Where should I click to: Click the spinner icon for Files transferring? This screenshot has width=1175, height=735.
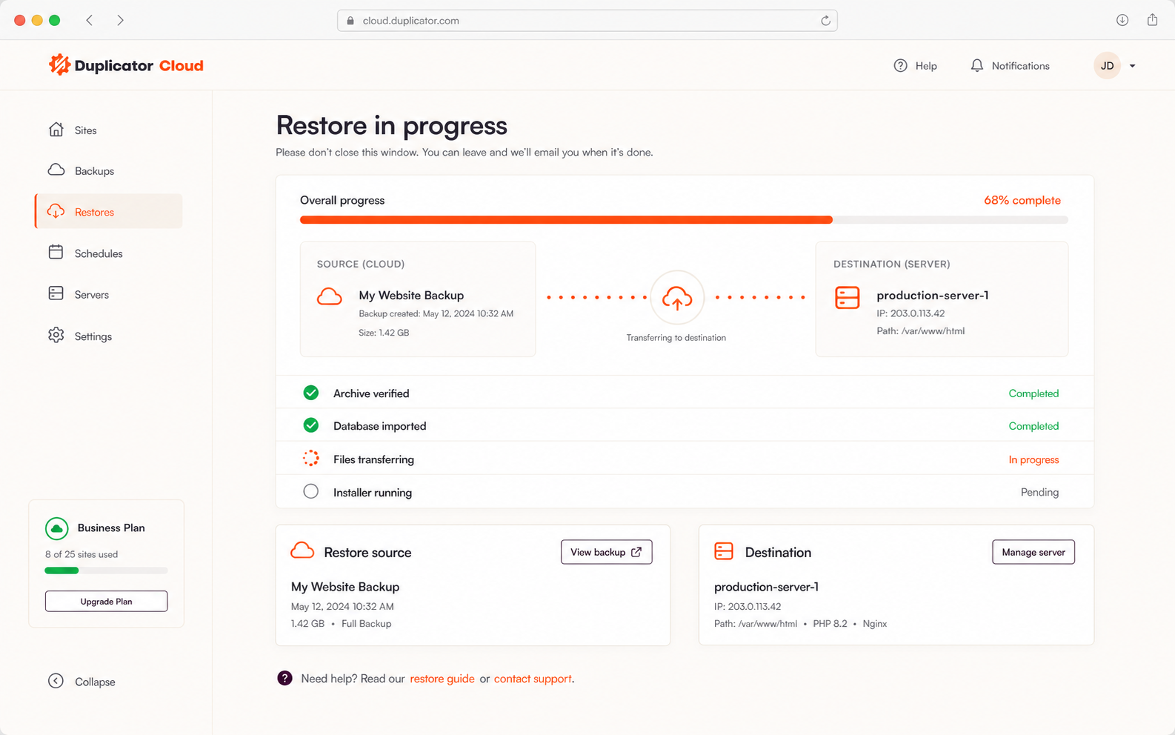(x=311, y=459)
